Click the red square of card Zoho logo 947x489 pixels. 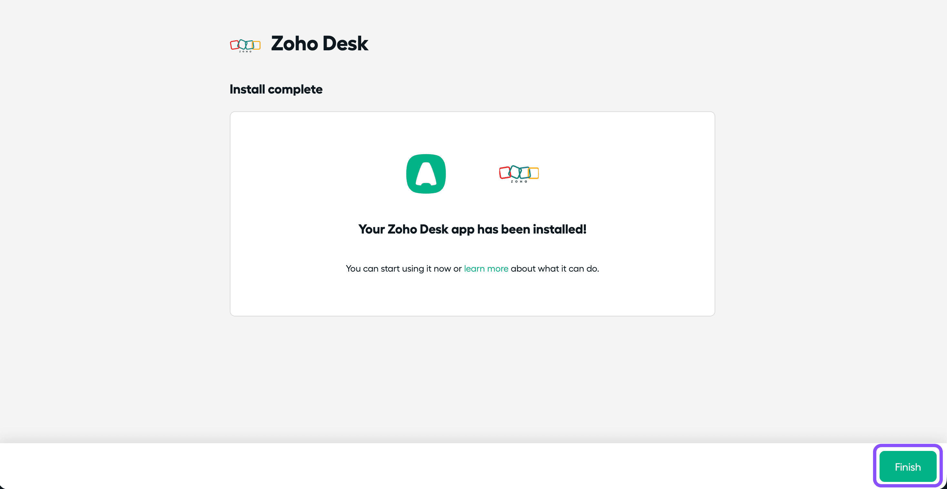504,173
